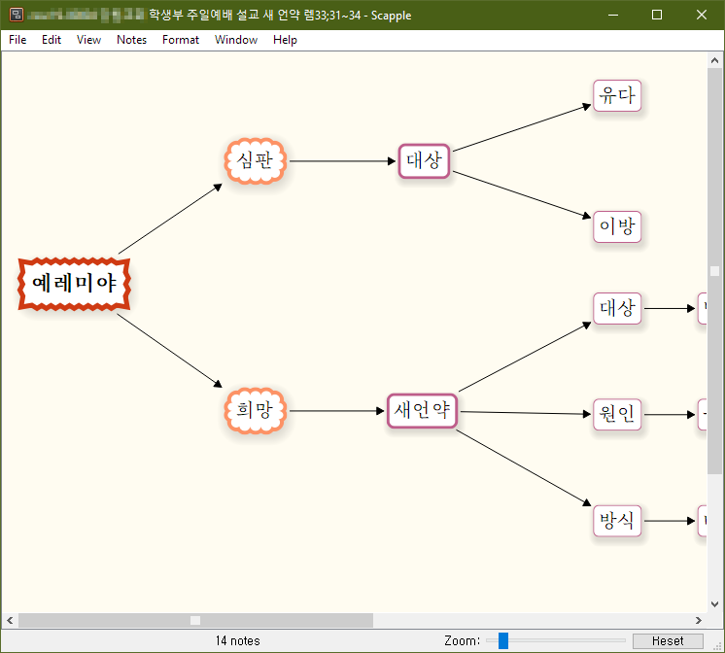The width and height of the screenshot is (725, 653).
Task: Open the View menu
Action: pyautogui.click(x=88, y=40)
